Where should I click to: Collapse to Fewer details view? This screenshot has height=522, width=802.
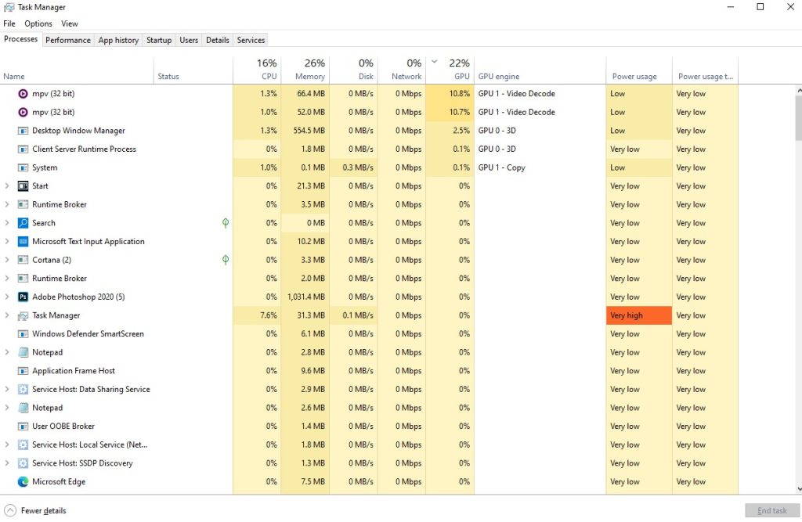tap(35, 510)
